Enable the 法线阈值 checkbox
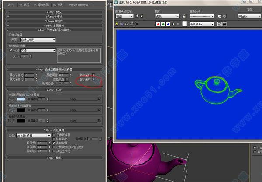The width and height of the screenshot is (262, 182). click(x=56, y=83)
